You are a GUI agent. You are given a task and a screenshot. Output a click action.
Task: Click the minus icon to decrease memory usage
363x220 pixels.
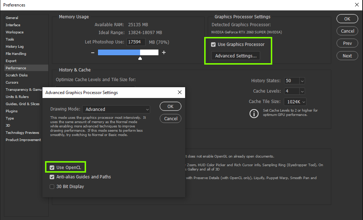(93, 52)
